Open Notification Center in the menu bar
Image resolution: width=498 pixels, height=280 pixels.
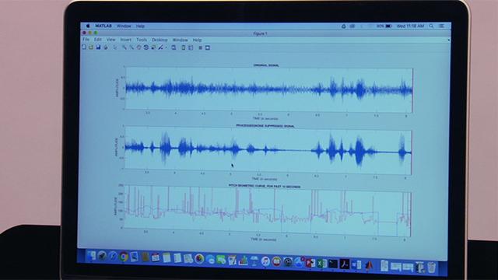click(441, 26)
